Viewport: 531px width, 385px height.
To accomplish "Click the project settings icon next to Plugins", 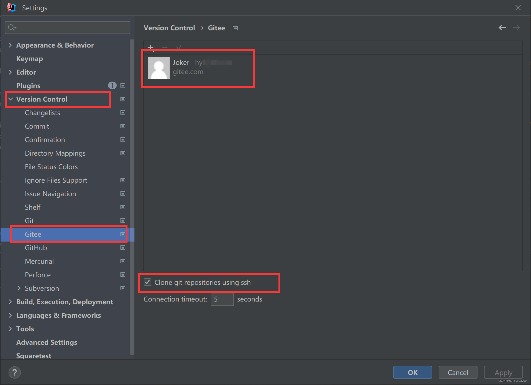I will [x=123, y=86].
